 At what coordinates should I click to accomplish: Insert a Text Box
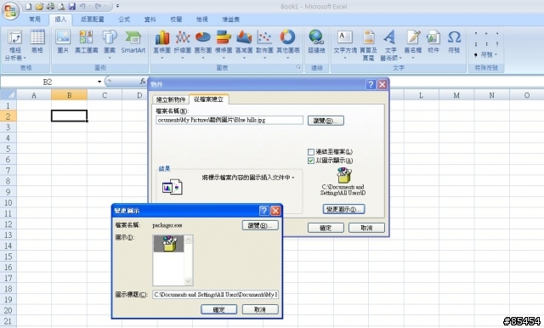pyautogui.click(x=345, y=45)
